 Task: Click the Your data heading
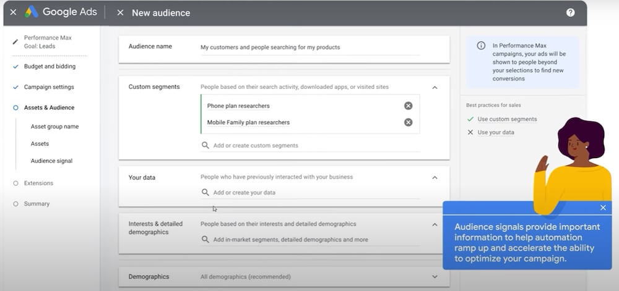click(x=142, y=177)
